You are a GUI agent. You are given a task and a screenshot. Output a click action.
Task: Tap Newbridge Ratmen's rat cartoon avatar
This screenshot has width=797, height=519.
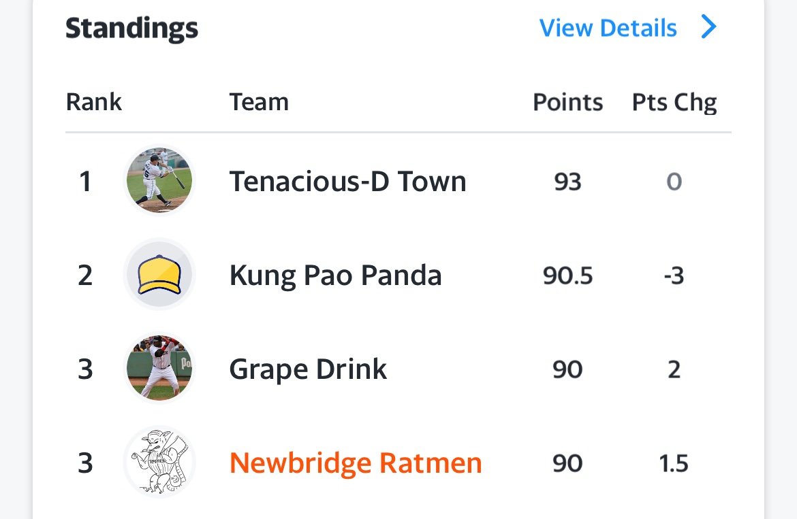[x=159, y=462]
